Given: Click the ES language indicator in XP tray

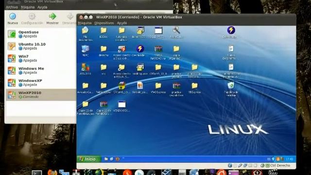Looking at the screenshot, I should pos(269,159).
